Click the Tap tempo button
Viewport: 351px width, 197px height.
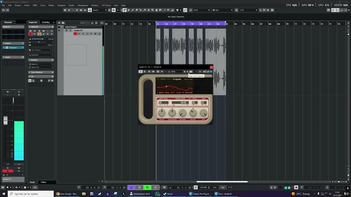(223, 187)
